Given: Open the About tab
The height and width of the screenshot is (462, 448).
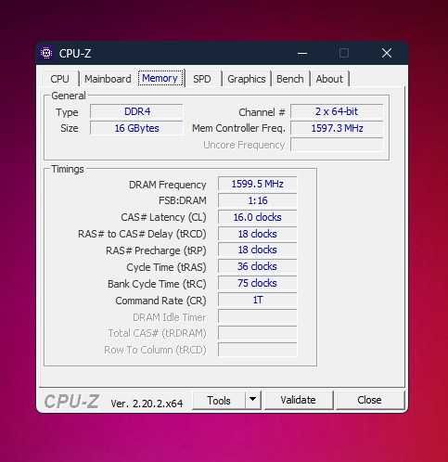Looking at the screenshot, I should (329, 79).
